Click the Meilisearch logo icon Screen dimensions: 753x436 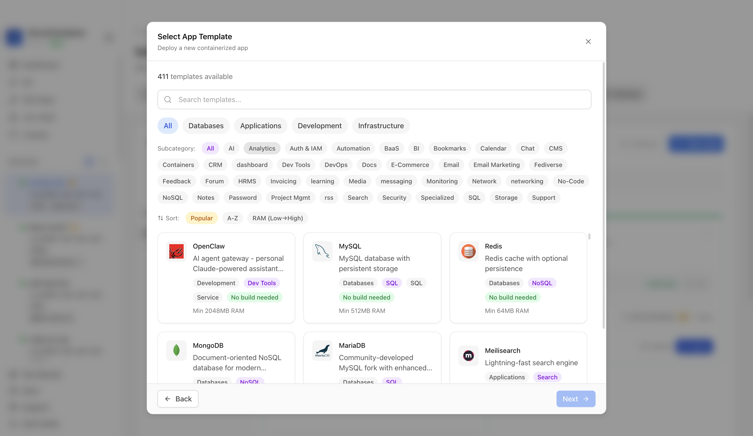468,355
